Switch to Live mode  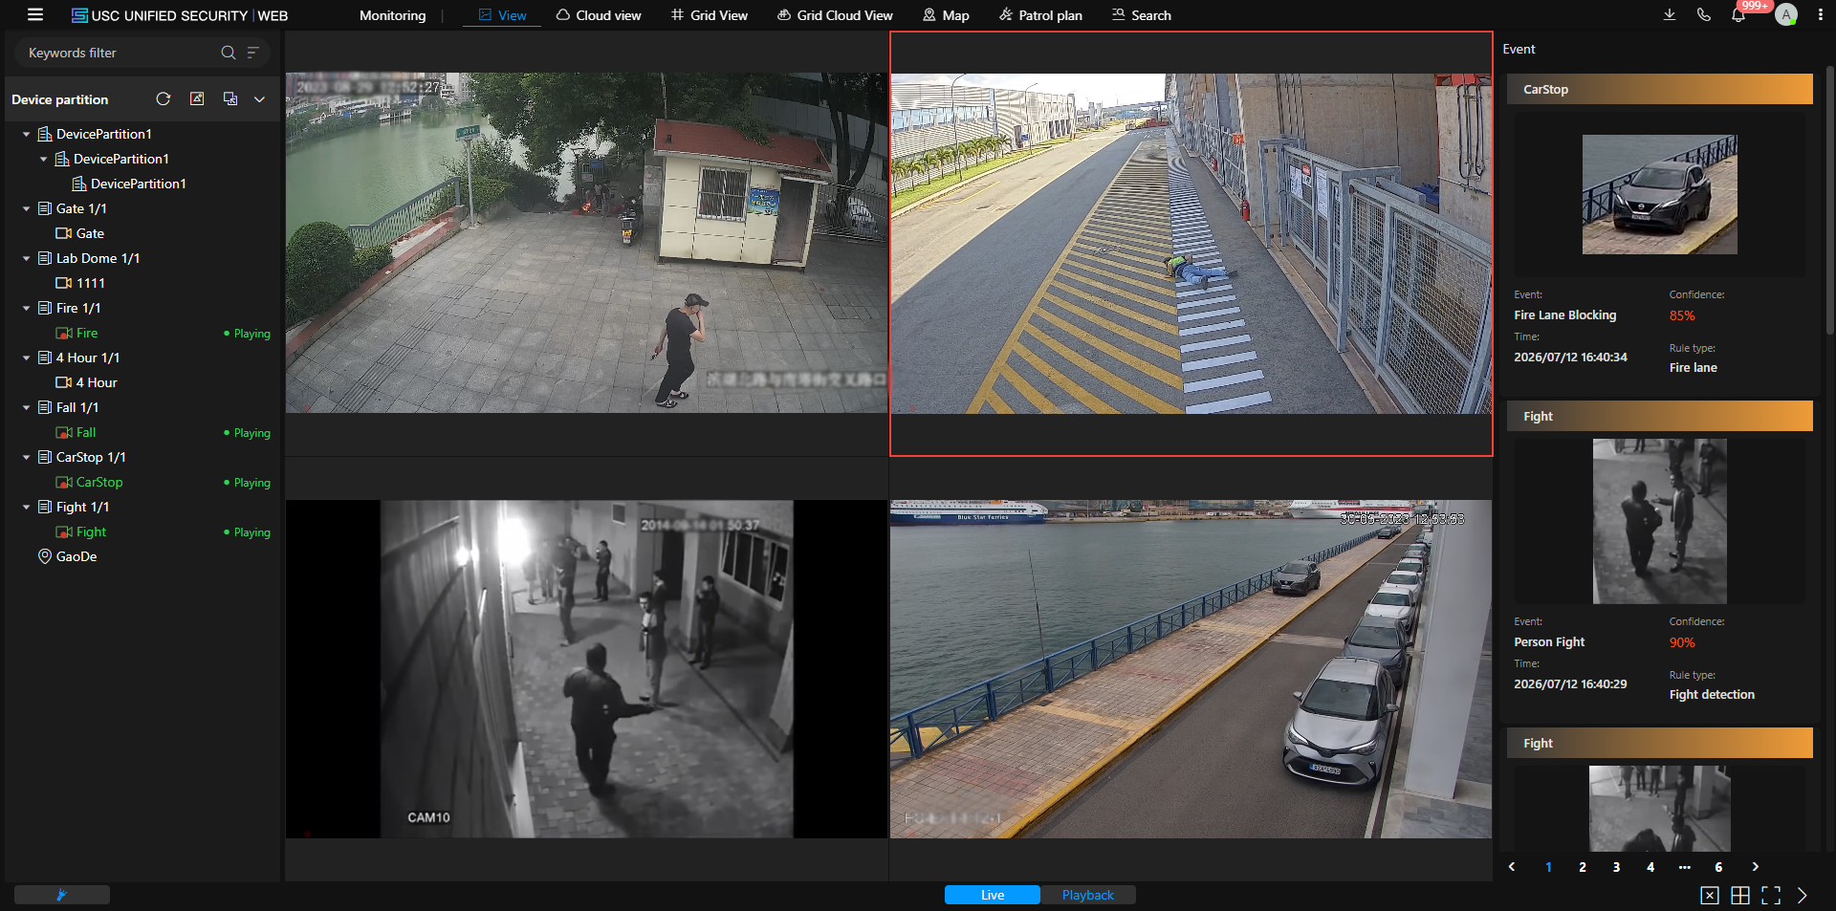click(993, 895)
